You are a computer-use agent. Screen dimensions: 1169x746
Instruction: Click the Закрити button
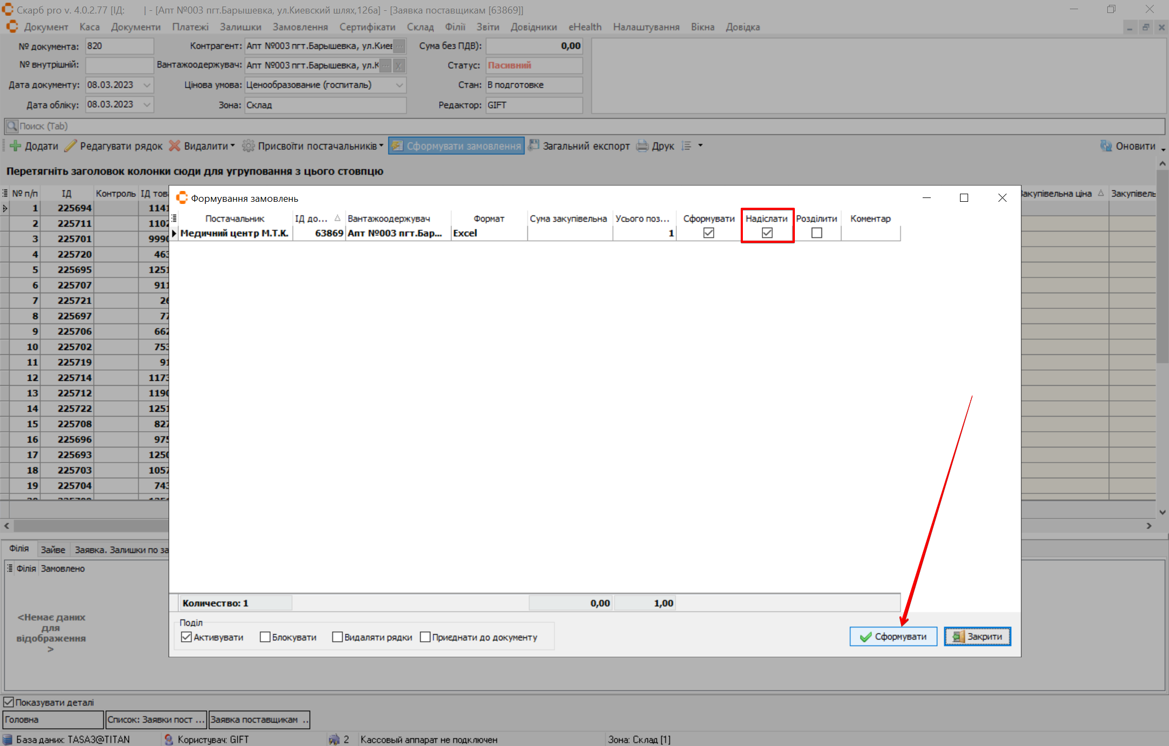pyautogui.click(x=977, y=637)
